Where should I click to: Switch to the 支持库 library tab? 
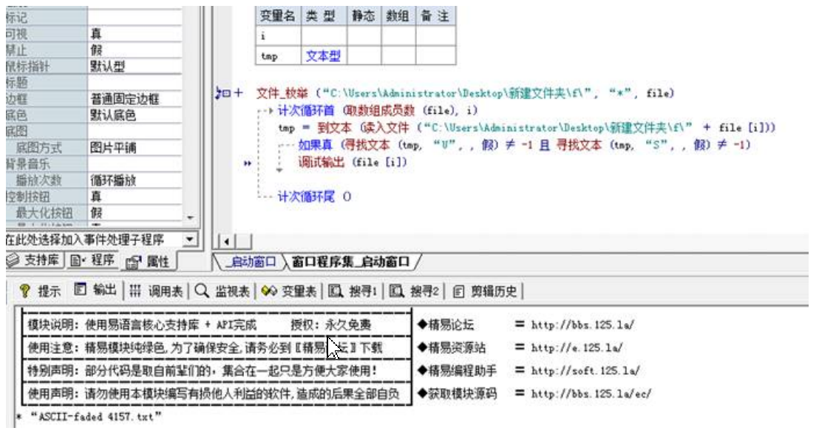coord(33,260)
